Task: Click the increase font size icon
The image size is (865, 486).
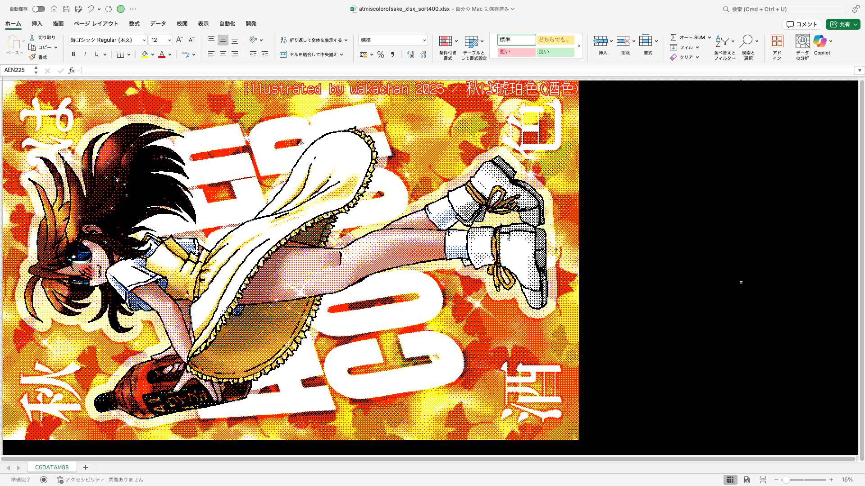Action: click(x=179, y=40)
